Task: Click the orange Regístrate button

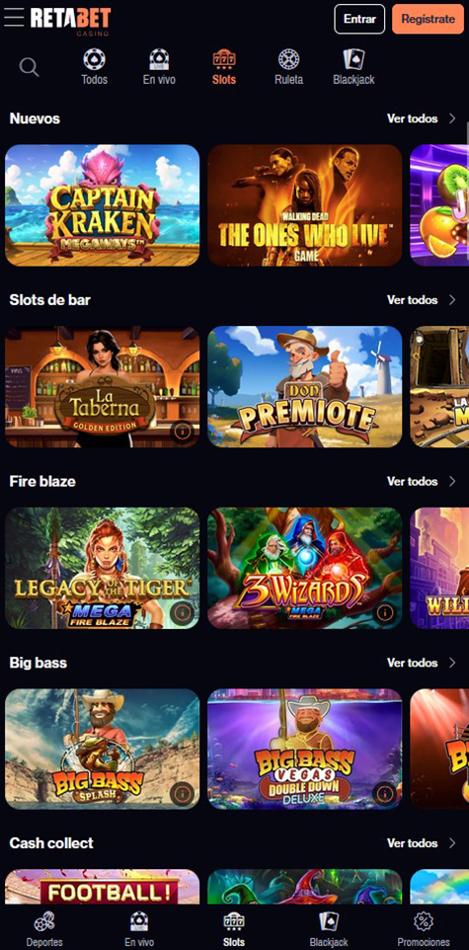Action: (x=428, y=19)
